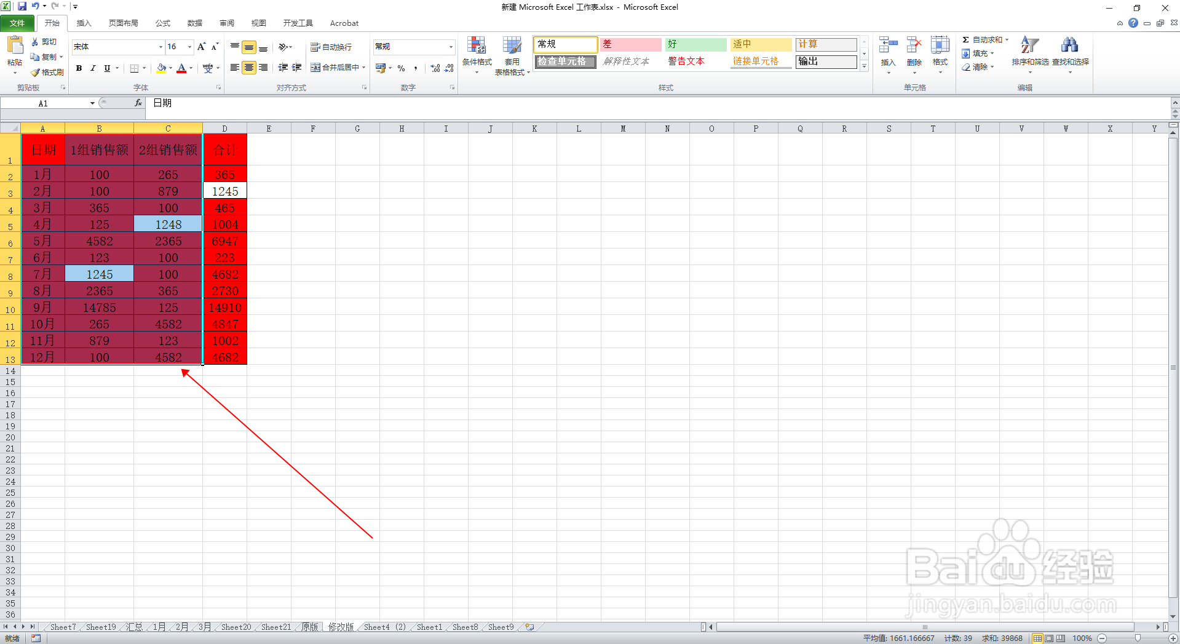Expand the cell styles gallery More arrow
This screenshot has width=1180, height=644.
[864, 66]
